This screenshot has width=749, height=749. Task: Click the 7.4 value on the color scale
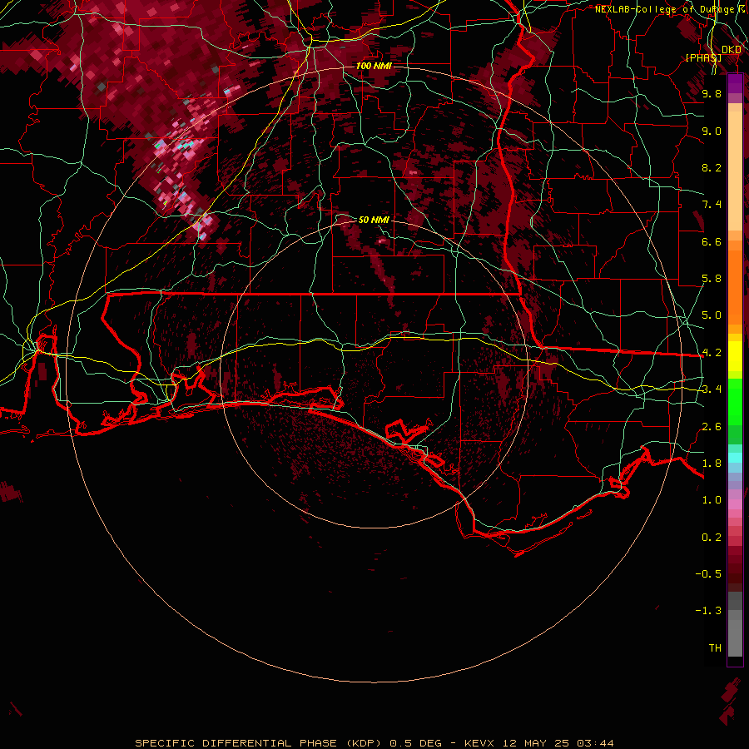tap(712, 205)
